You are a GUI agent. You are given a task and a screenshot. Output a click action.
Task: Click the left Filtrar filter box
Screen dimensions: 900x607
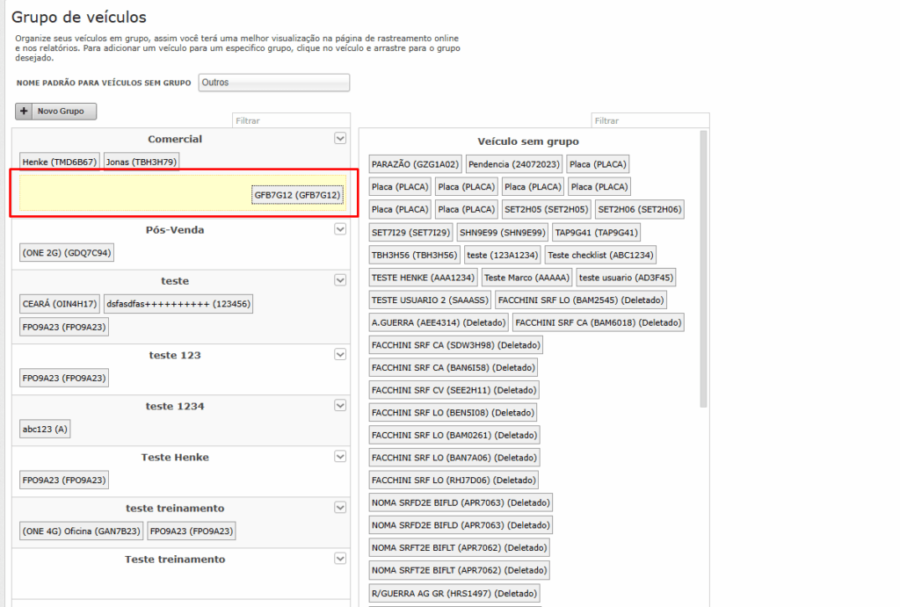tap(291, 120)
